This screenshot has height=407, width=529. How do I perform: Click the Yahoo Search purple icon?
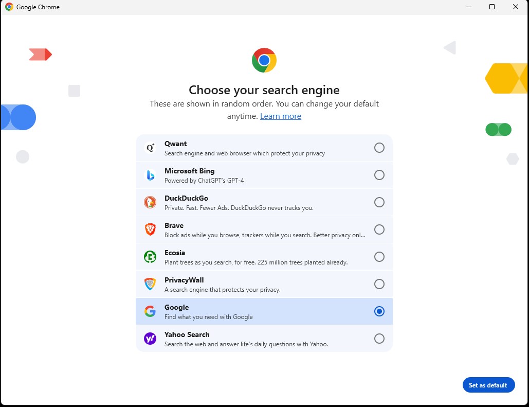click(x=150, y=339)
